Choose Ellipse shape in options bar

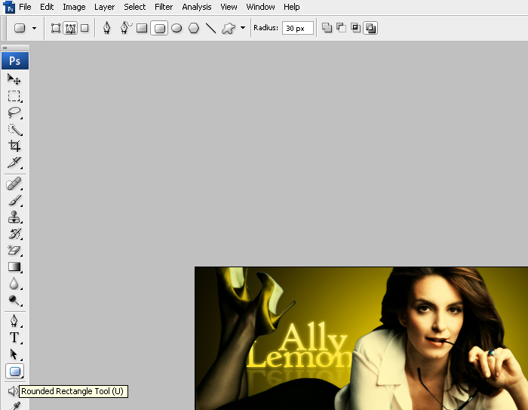(177, 29)
